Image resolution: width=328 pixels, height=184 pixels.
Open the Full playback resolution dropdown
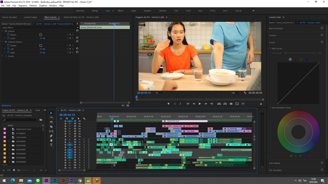236,93
